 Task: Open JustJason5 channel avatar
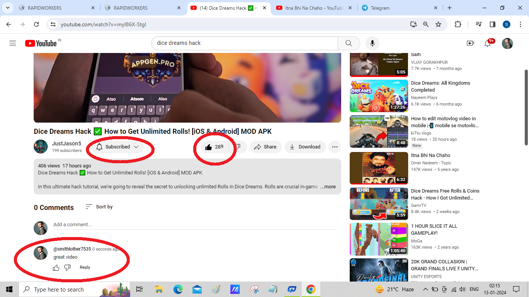click(41, 147)
